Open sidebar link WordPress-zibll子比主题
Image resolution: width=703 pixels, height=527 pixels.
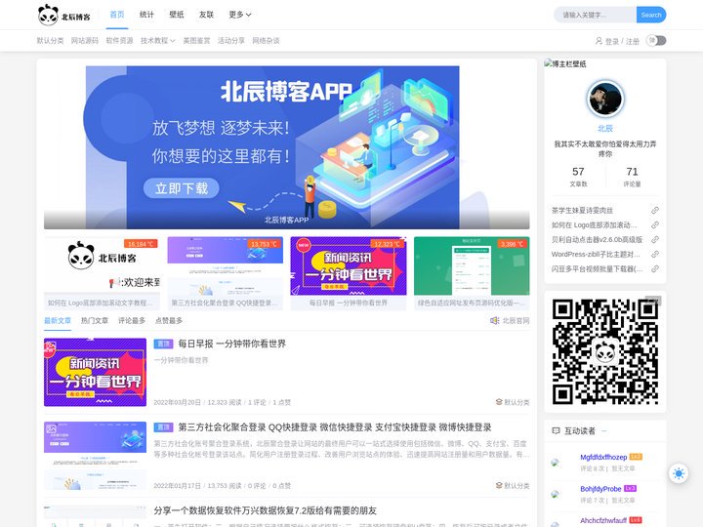point(596,255)
